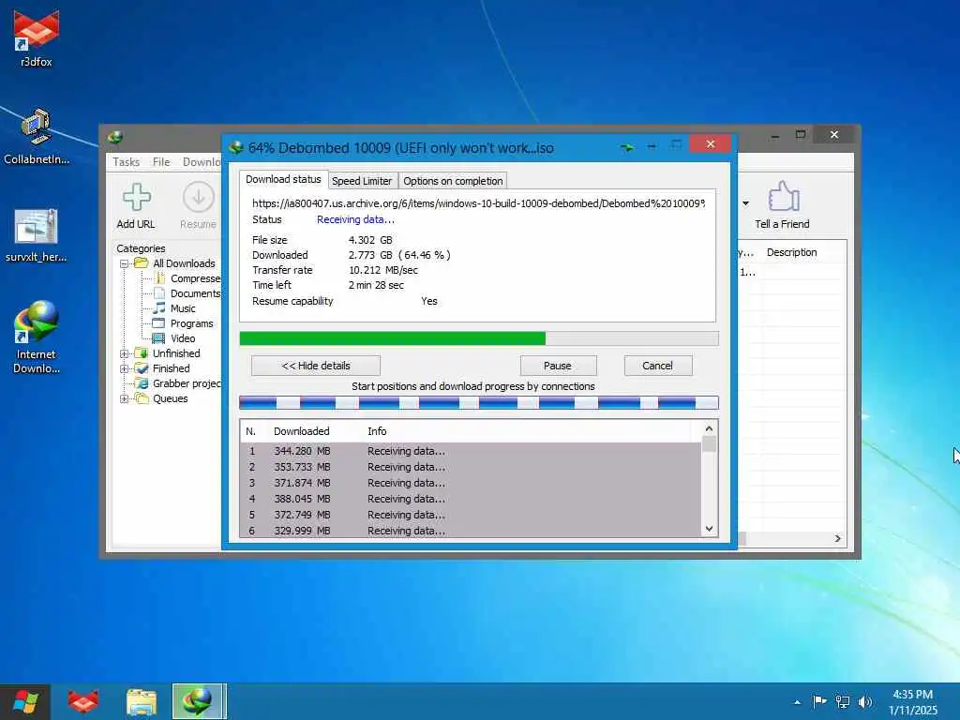Cancel the current download
This screenshot has width=960, height=720.
[657, 366]
